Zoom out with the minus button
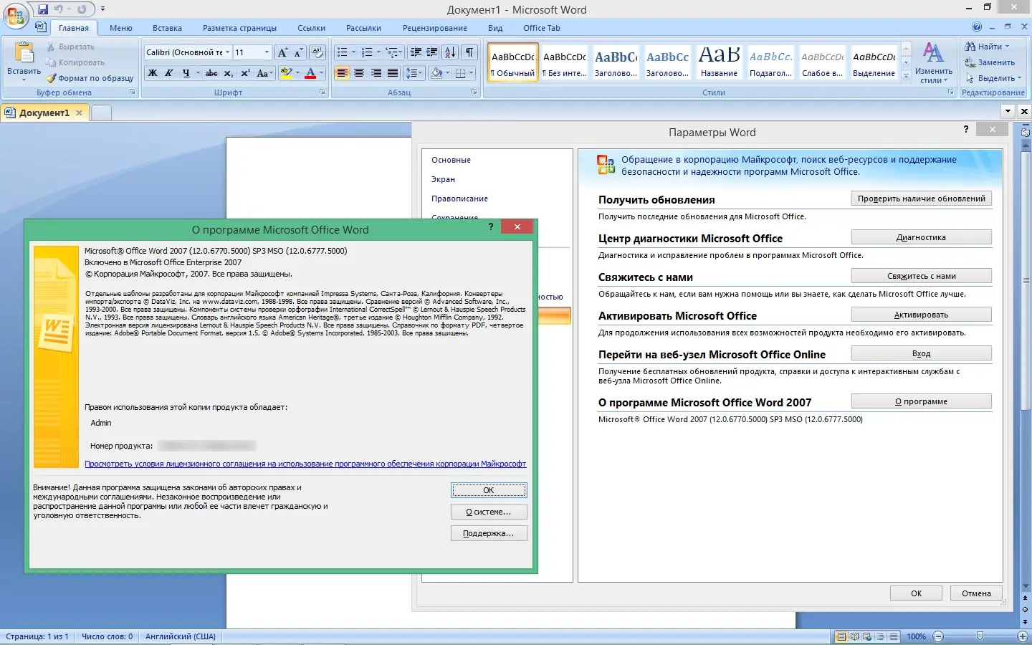This screenshot has height=645, width=1032. (938, 636)
